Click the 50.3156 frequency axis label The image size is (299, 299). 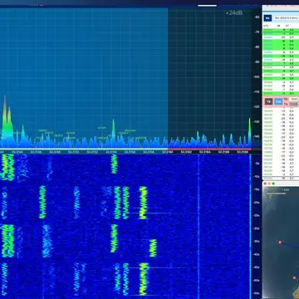130,152
